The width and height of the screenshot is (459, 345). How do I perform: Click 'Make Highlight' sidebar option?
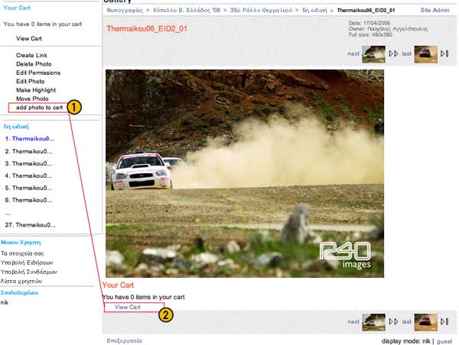(39, 90)
